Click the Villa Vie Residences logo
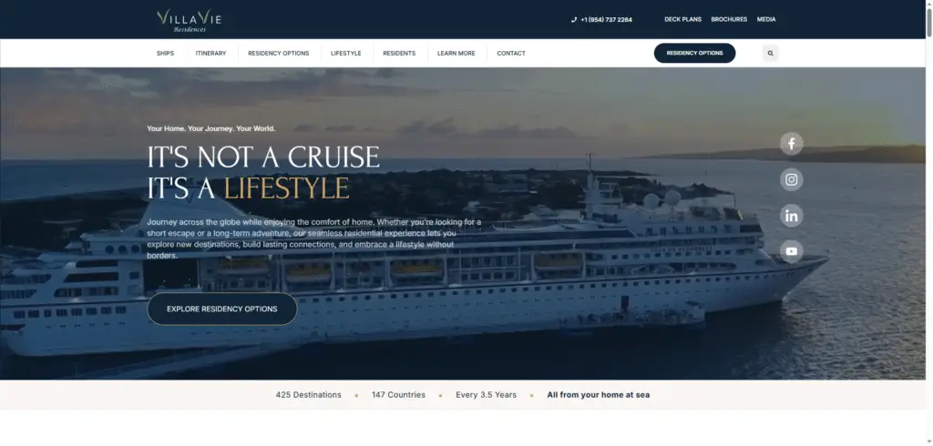The height and width of the screenshot is (446, 933). coord(190,20)
